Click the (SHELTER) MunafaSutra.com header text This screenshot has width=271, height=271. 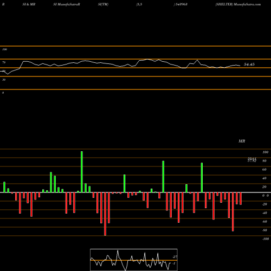click(x=238, y=4)
